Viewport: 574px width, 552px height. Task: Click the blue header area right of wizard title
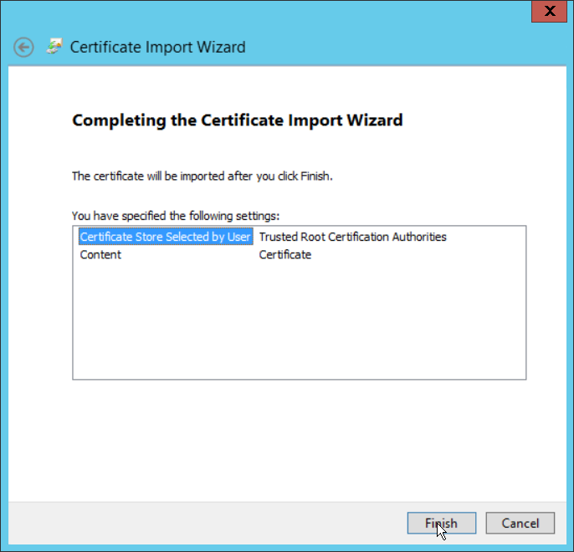pos(402,47)
